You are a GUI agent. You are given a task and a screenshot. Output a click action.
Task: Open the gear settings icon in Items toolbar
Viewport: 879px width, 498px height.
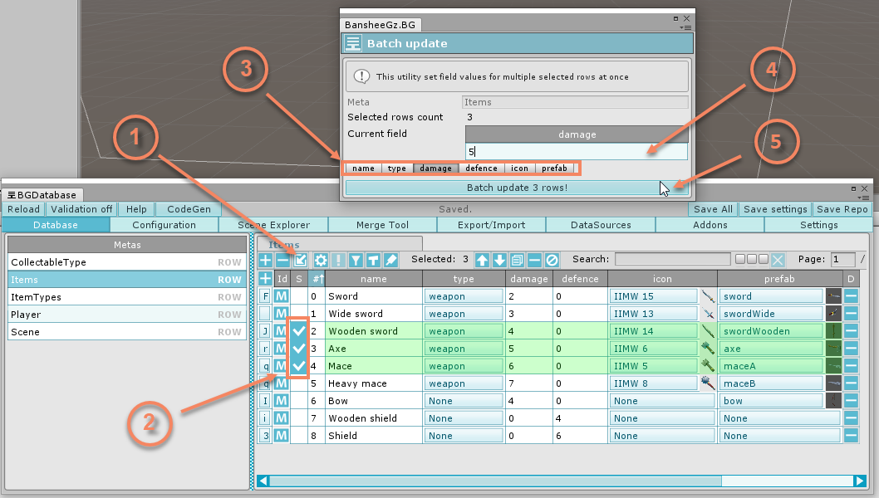point(320,260)
